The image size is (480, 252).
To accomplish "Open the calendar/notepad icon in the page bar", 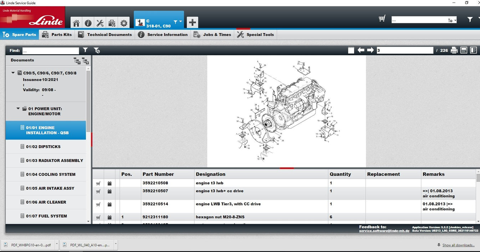I will click(351, 50).
